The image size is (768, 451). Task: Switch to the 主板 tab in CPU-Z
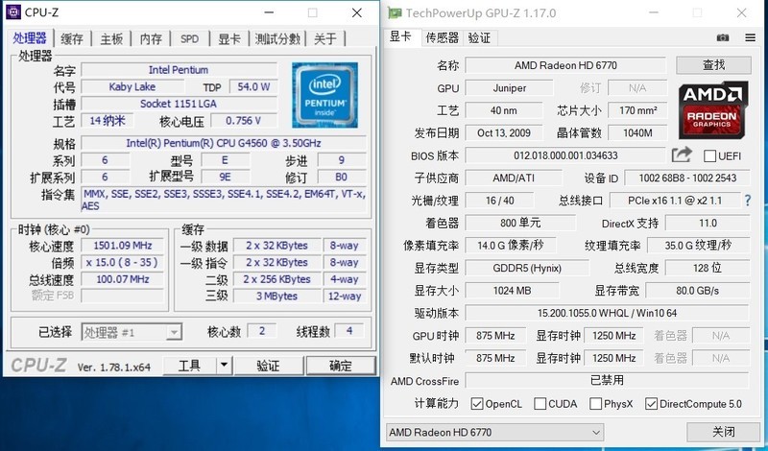(111, 38)
